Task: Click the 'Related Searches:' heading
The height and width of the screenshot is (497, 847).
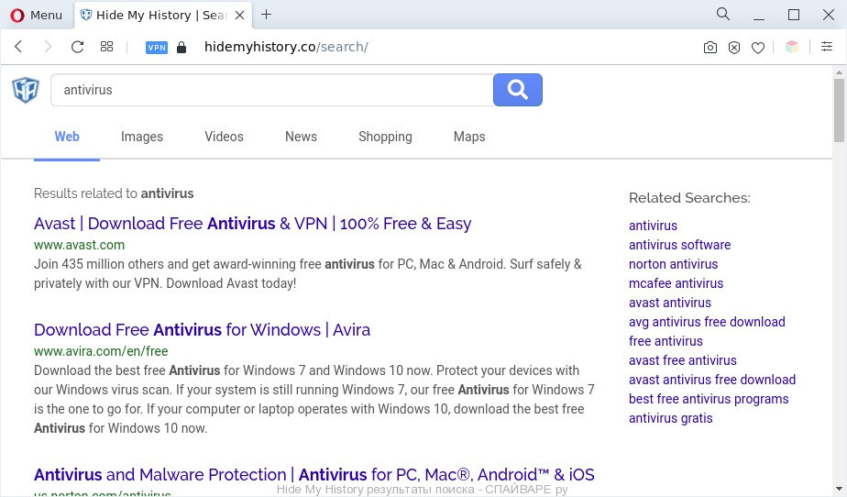Action: point(689,198)
